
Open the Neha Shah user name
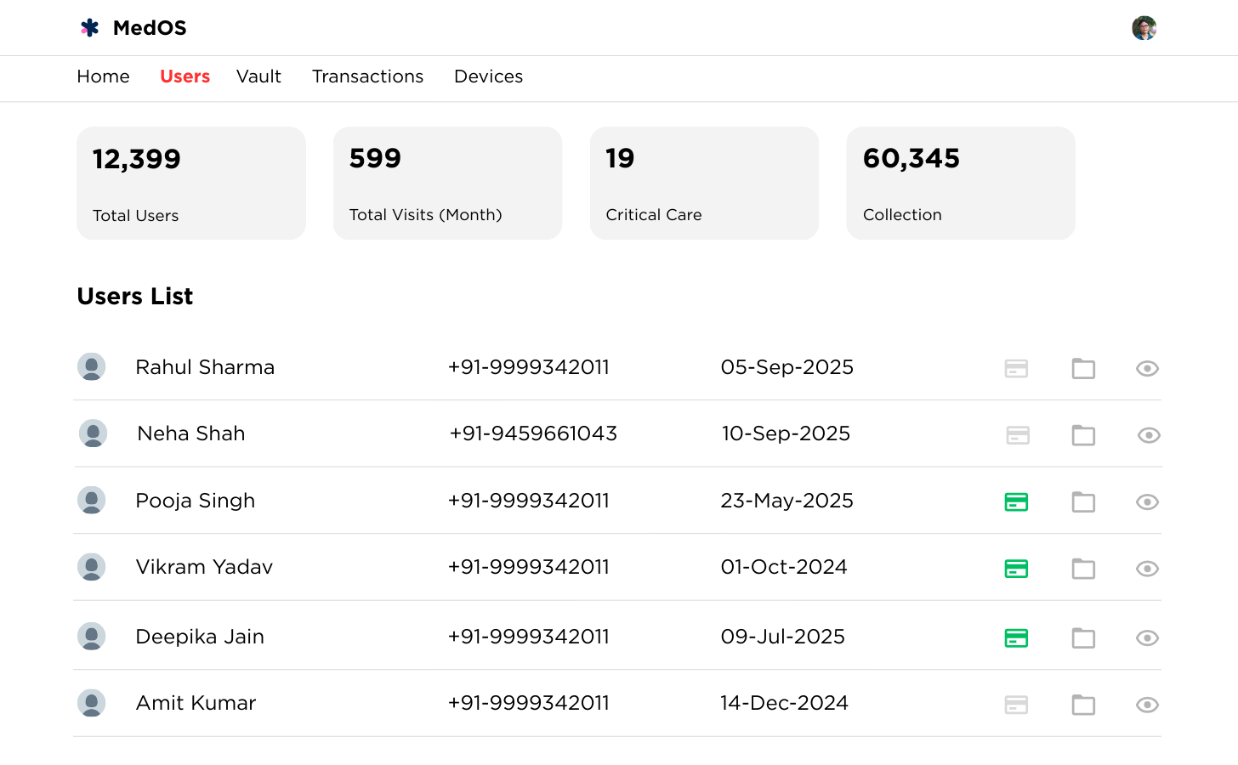[191, 433]
